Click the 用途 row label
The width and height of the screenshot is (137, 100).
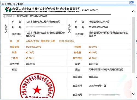pyautogui.click(x=78, y=70)
